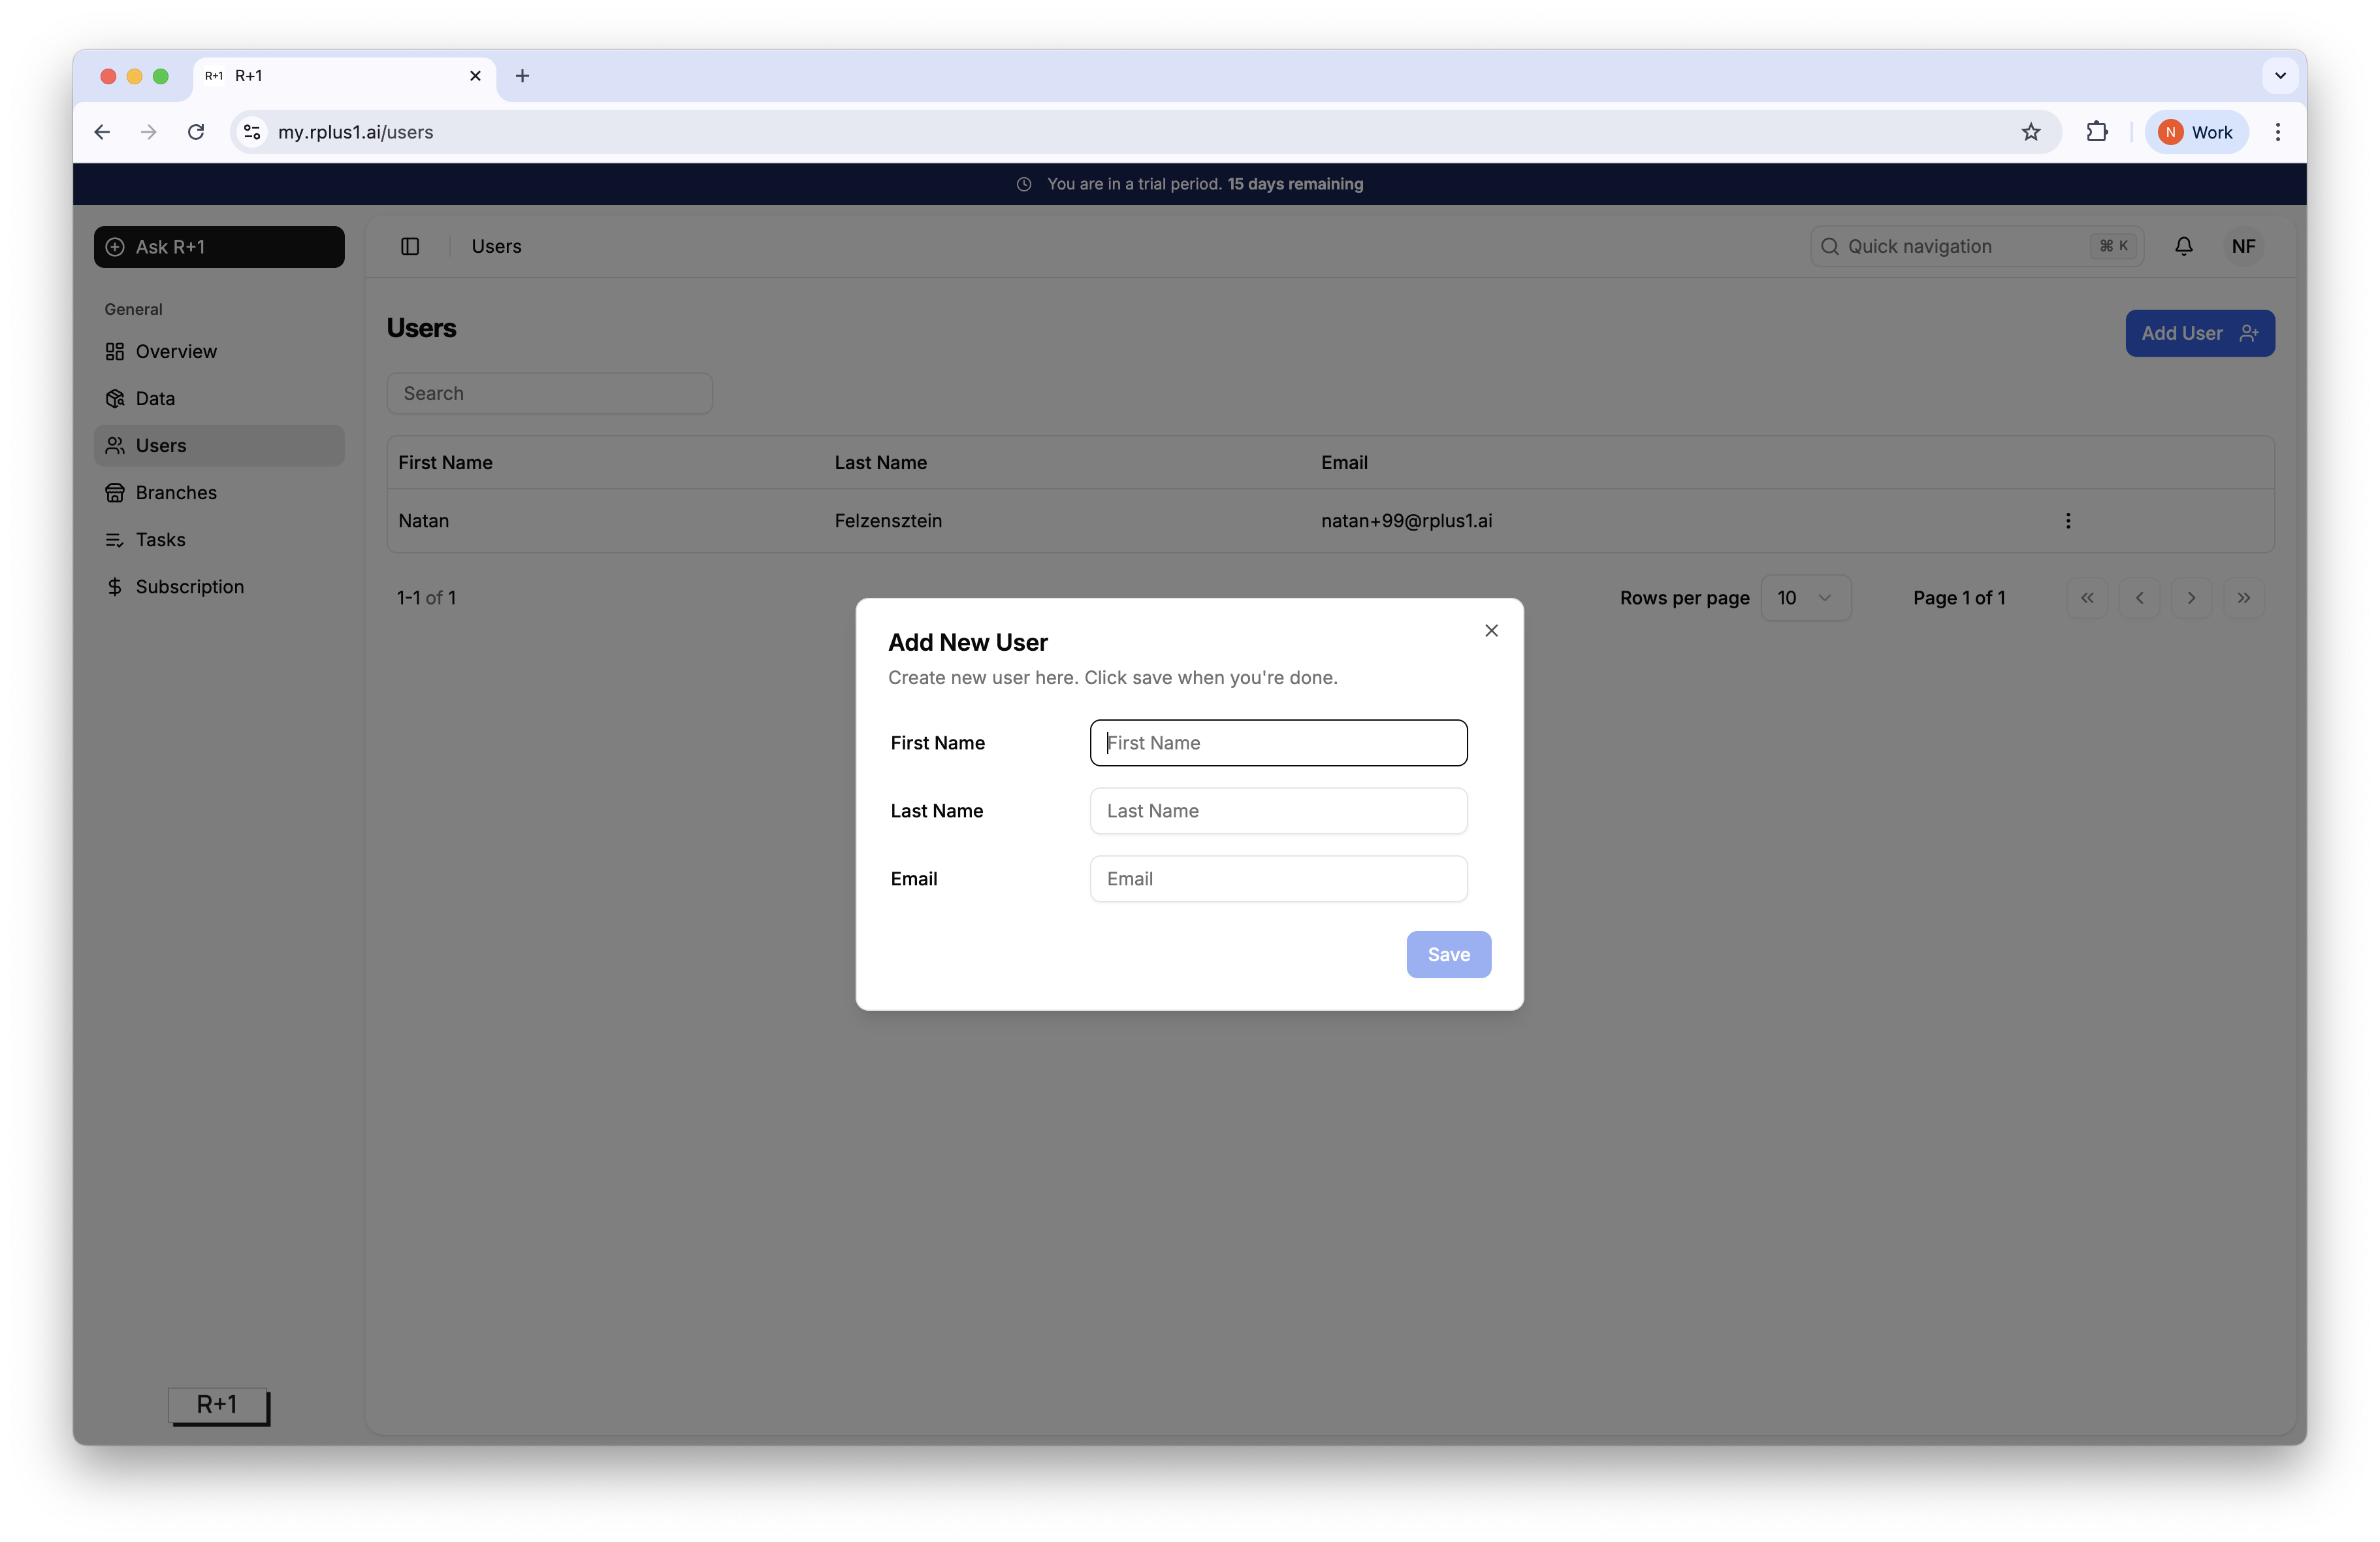The width and height of the screenshot is (2380, 1542).
Task: Select the R+1 browser tab
Action: [x=344, y=76]
